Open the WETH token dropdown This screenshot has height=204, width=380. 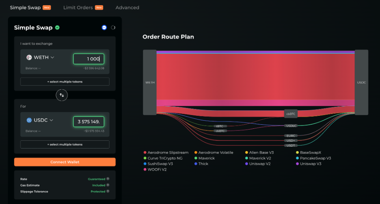(x=40, y=57)
